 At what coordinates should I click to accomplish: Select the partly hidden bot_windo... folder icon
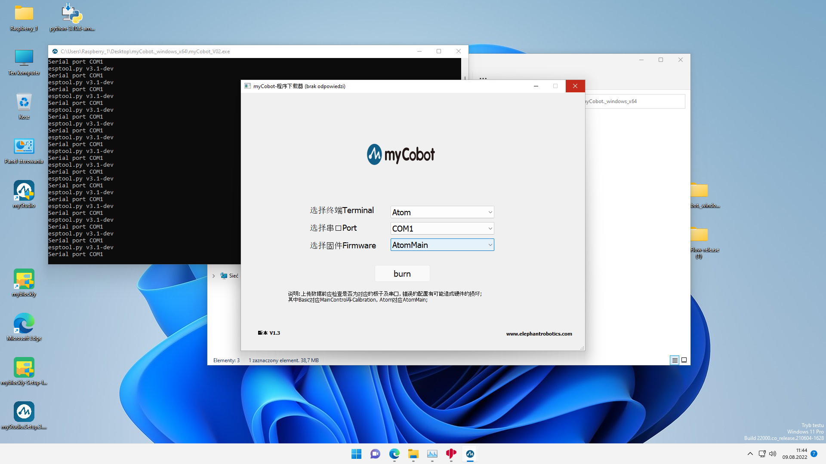705,195
